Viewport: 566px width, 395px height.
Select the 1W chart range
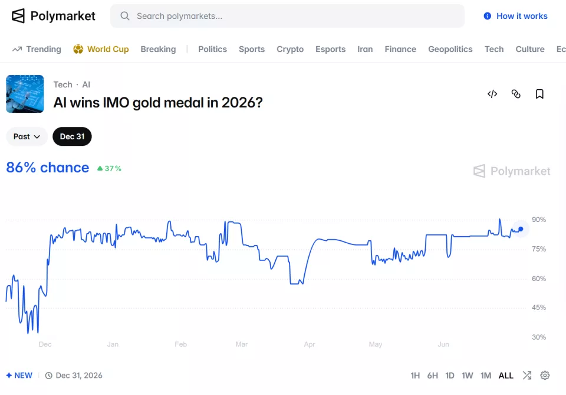pos(467,376)
